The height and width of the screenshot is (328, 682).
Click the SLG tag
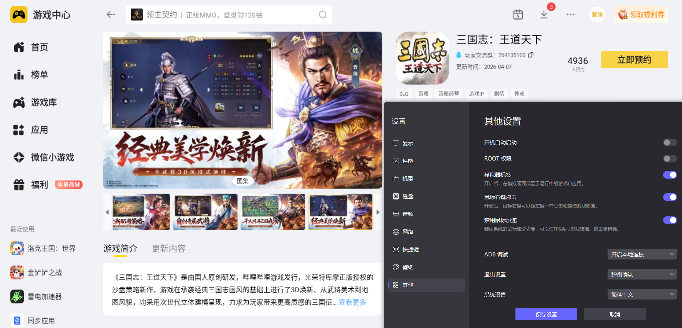(x=404, y=94)
